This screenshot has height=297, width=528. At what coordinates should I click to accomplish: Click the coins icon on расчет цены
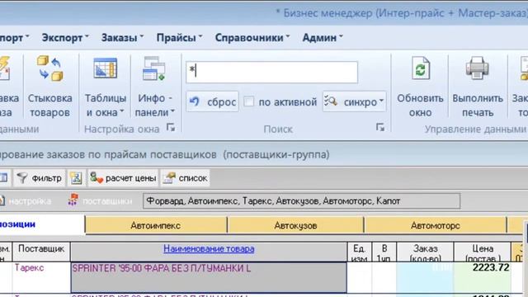click(x=97, y=178)
